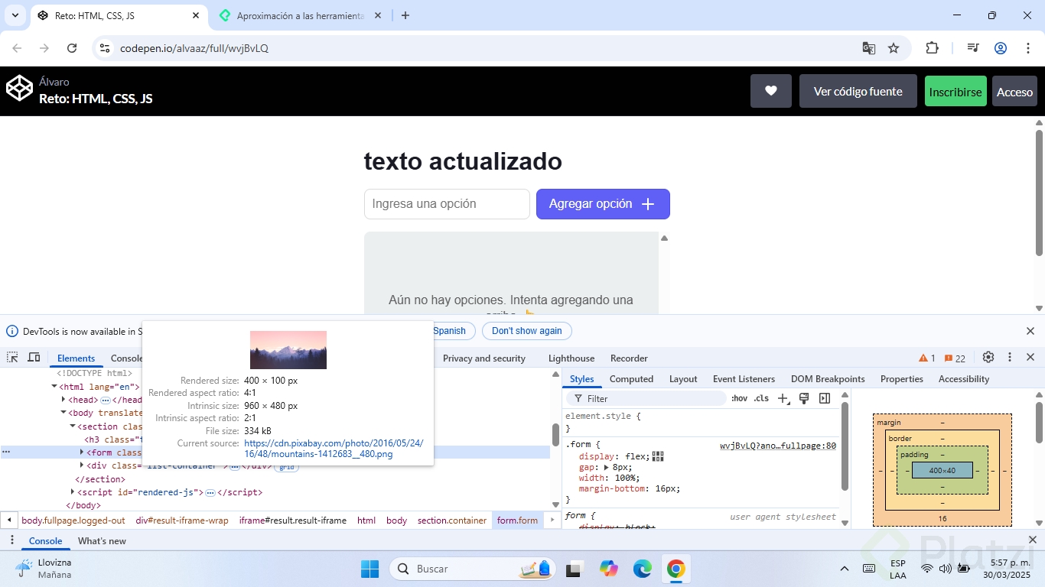Click the Acceso button

1014,92
